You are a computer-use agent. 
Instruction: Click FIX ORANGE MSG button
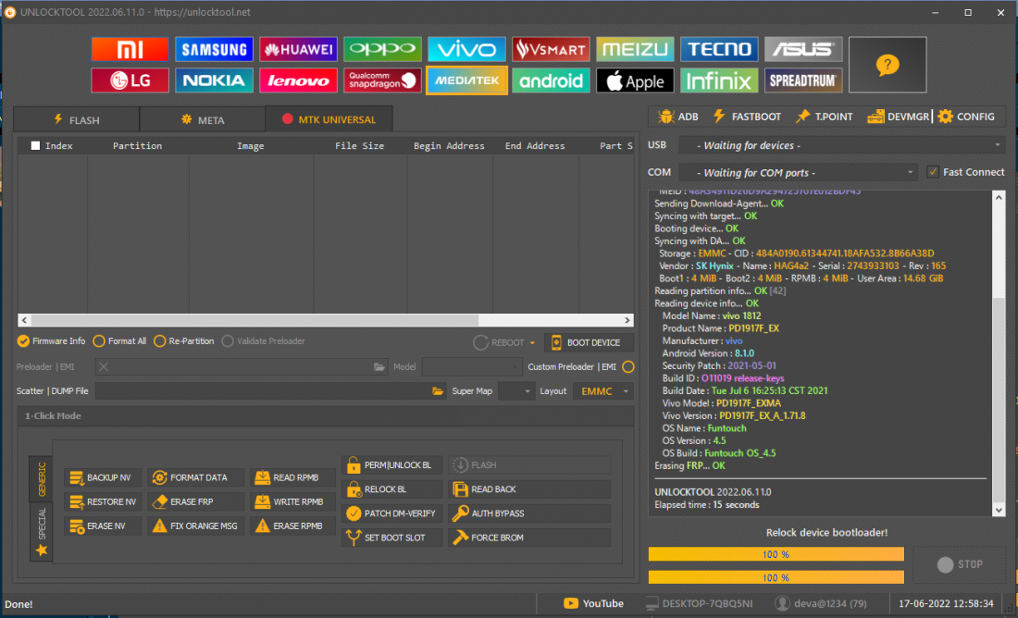(195, 526)
